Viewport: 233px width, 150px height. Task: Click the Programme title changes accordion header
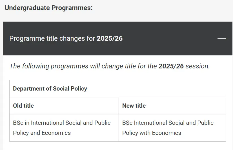coord(118,38)
